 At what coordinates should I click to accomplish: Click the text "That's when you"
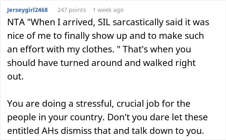157,49
